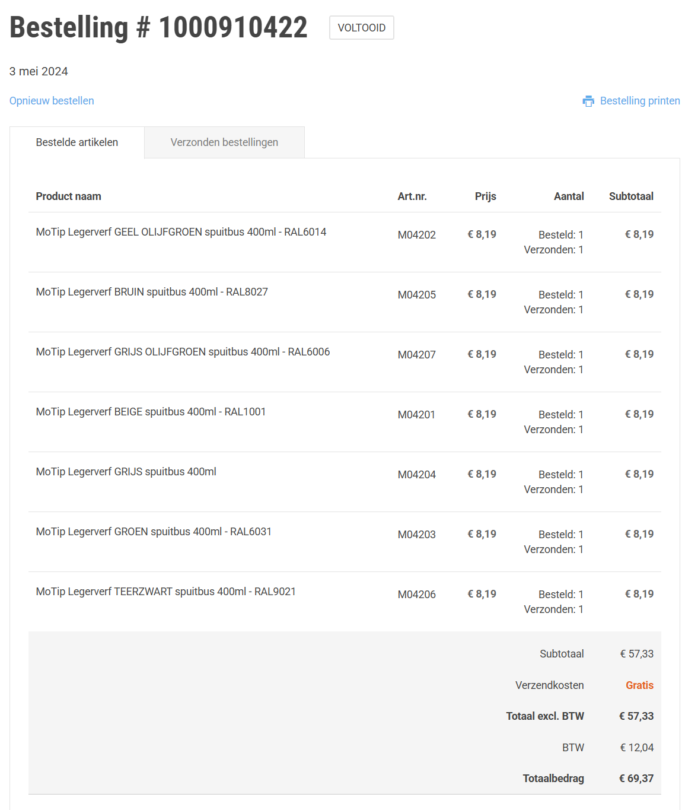Click 'Besteld: 1' in the M04206 row

click(561, 595)
